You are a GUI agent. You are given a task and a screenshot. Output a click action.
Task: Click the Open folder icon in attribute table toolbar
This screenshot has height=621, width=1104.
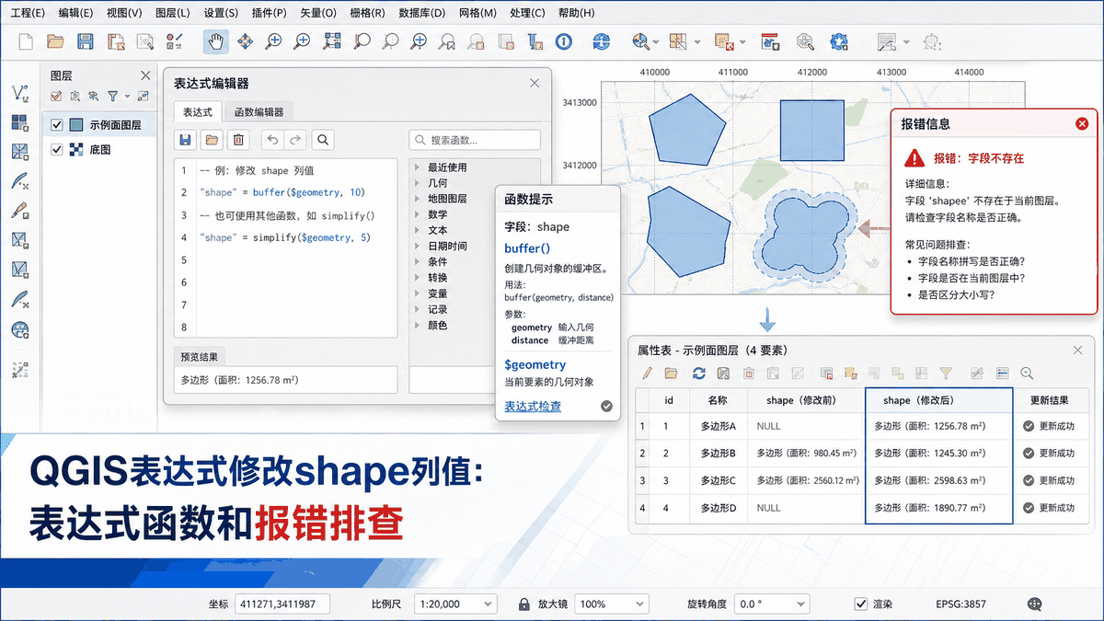(x=672, y=374)
